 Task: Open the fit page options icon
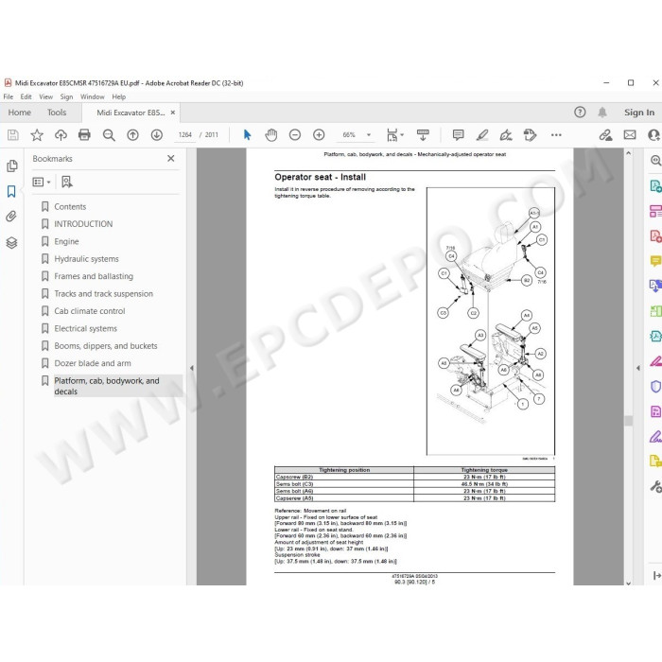394,135
